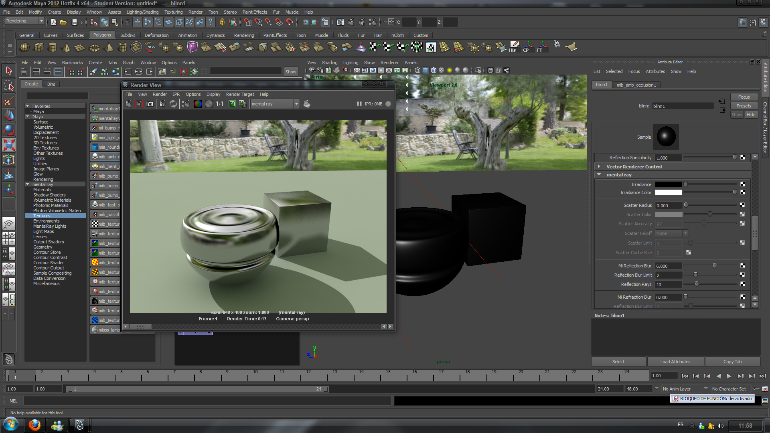This screenshot has height=433, width=770.
Task: Click the Keep Image snapshot camera icon
Action: click(150, 104)
